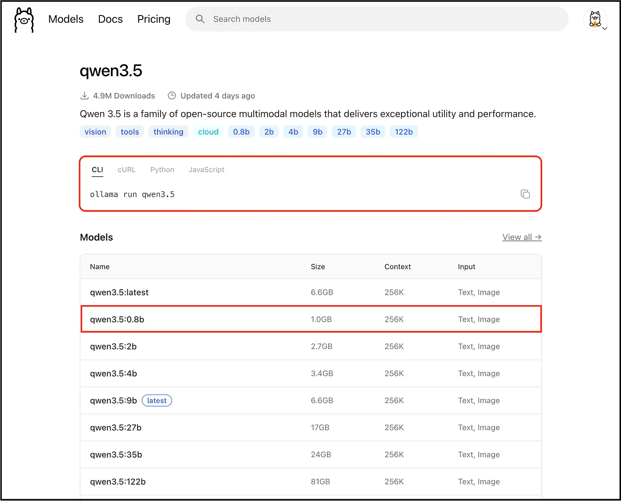The height and width of the screenshot is (501, 621).
Task: Focus the Search models field
Action: click(x=377, y=19)
